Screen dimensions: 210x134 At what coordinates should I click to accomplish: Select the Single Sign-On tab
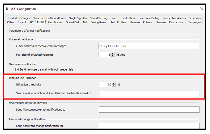pos(78,18)
